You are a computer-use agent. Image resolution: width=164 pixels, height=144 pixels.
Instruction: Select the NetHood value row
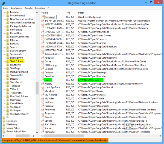(101, 102)
